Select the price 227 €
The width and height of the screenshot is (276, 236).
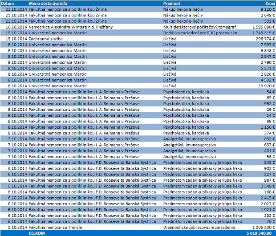(x=269, y=175)
